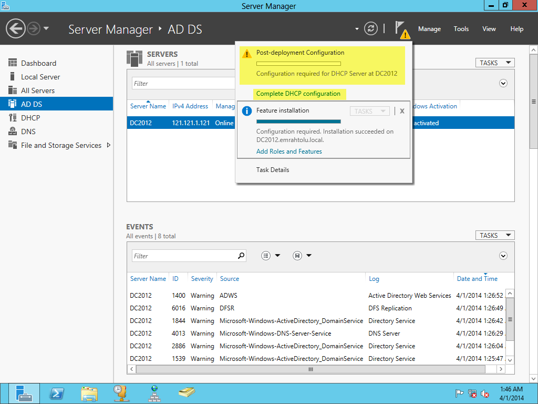Select DNS in the sidebar
Image resolution: width=538 pixels, height=404 pixels.
tap(57, 132)
